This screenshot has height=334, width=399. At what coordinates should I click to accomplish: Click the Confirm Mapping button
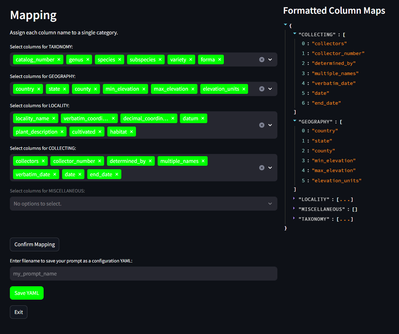tap(34, 244)
